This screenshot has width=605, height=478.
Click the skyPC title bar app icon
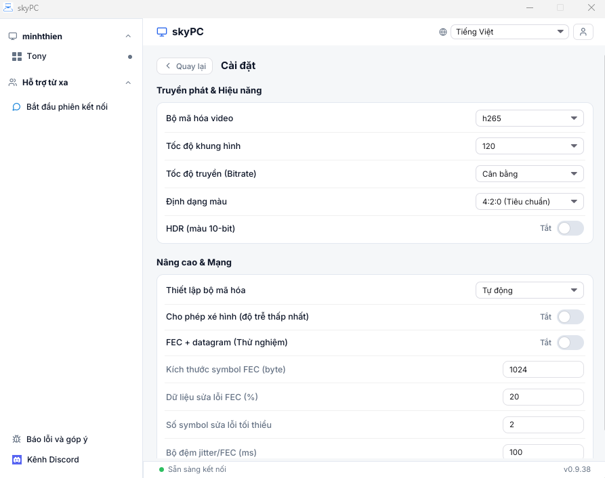coord(7,7)
